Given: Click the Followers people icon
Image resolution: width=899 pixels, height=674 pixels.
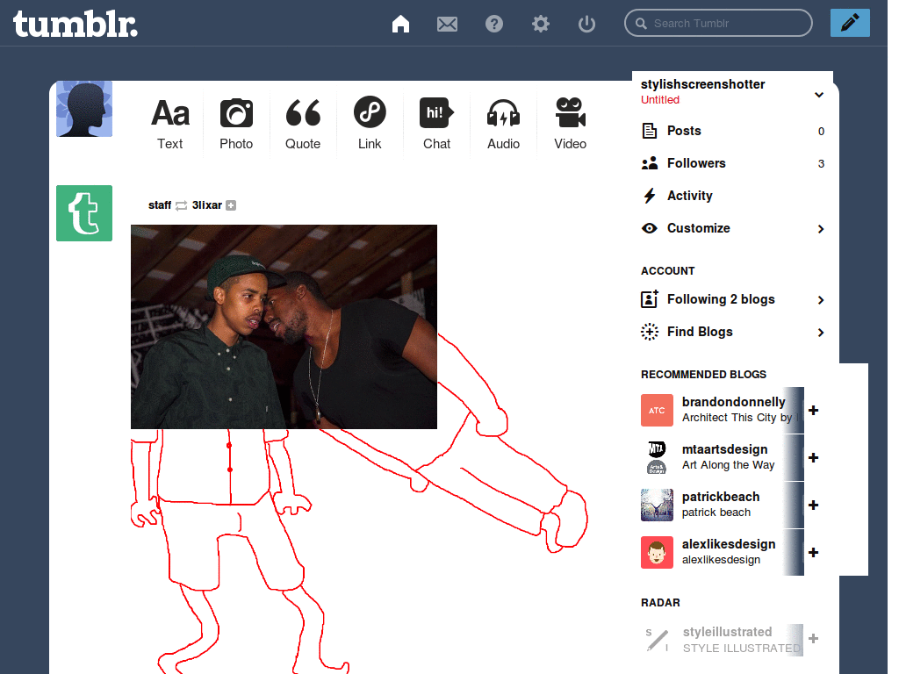Looking at the screenshot, I should tap(650, 163).
